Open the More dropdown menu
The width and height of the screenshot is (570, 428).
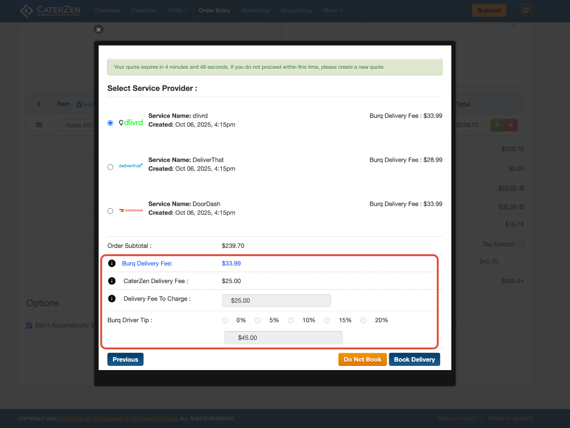click(333, 10)
